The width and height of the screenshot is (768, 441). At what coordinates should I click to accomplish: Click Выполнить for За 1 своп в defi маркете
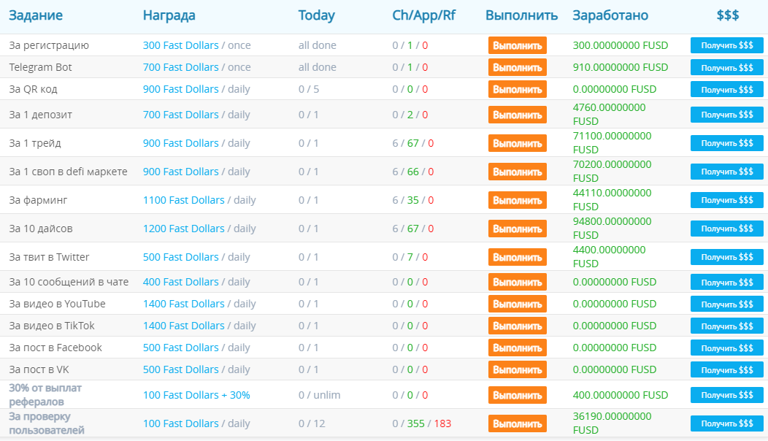(517, 172)
